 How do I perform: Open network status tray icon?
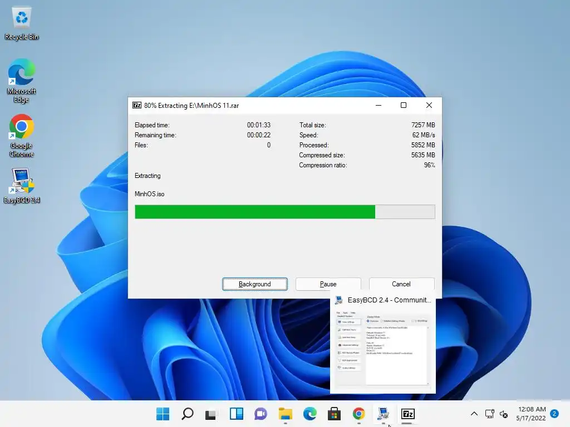coord(490,414)
